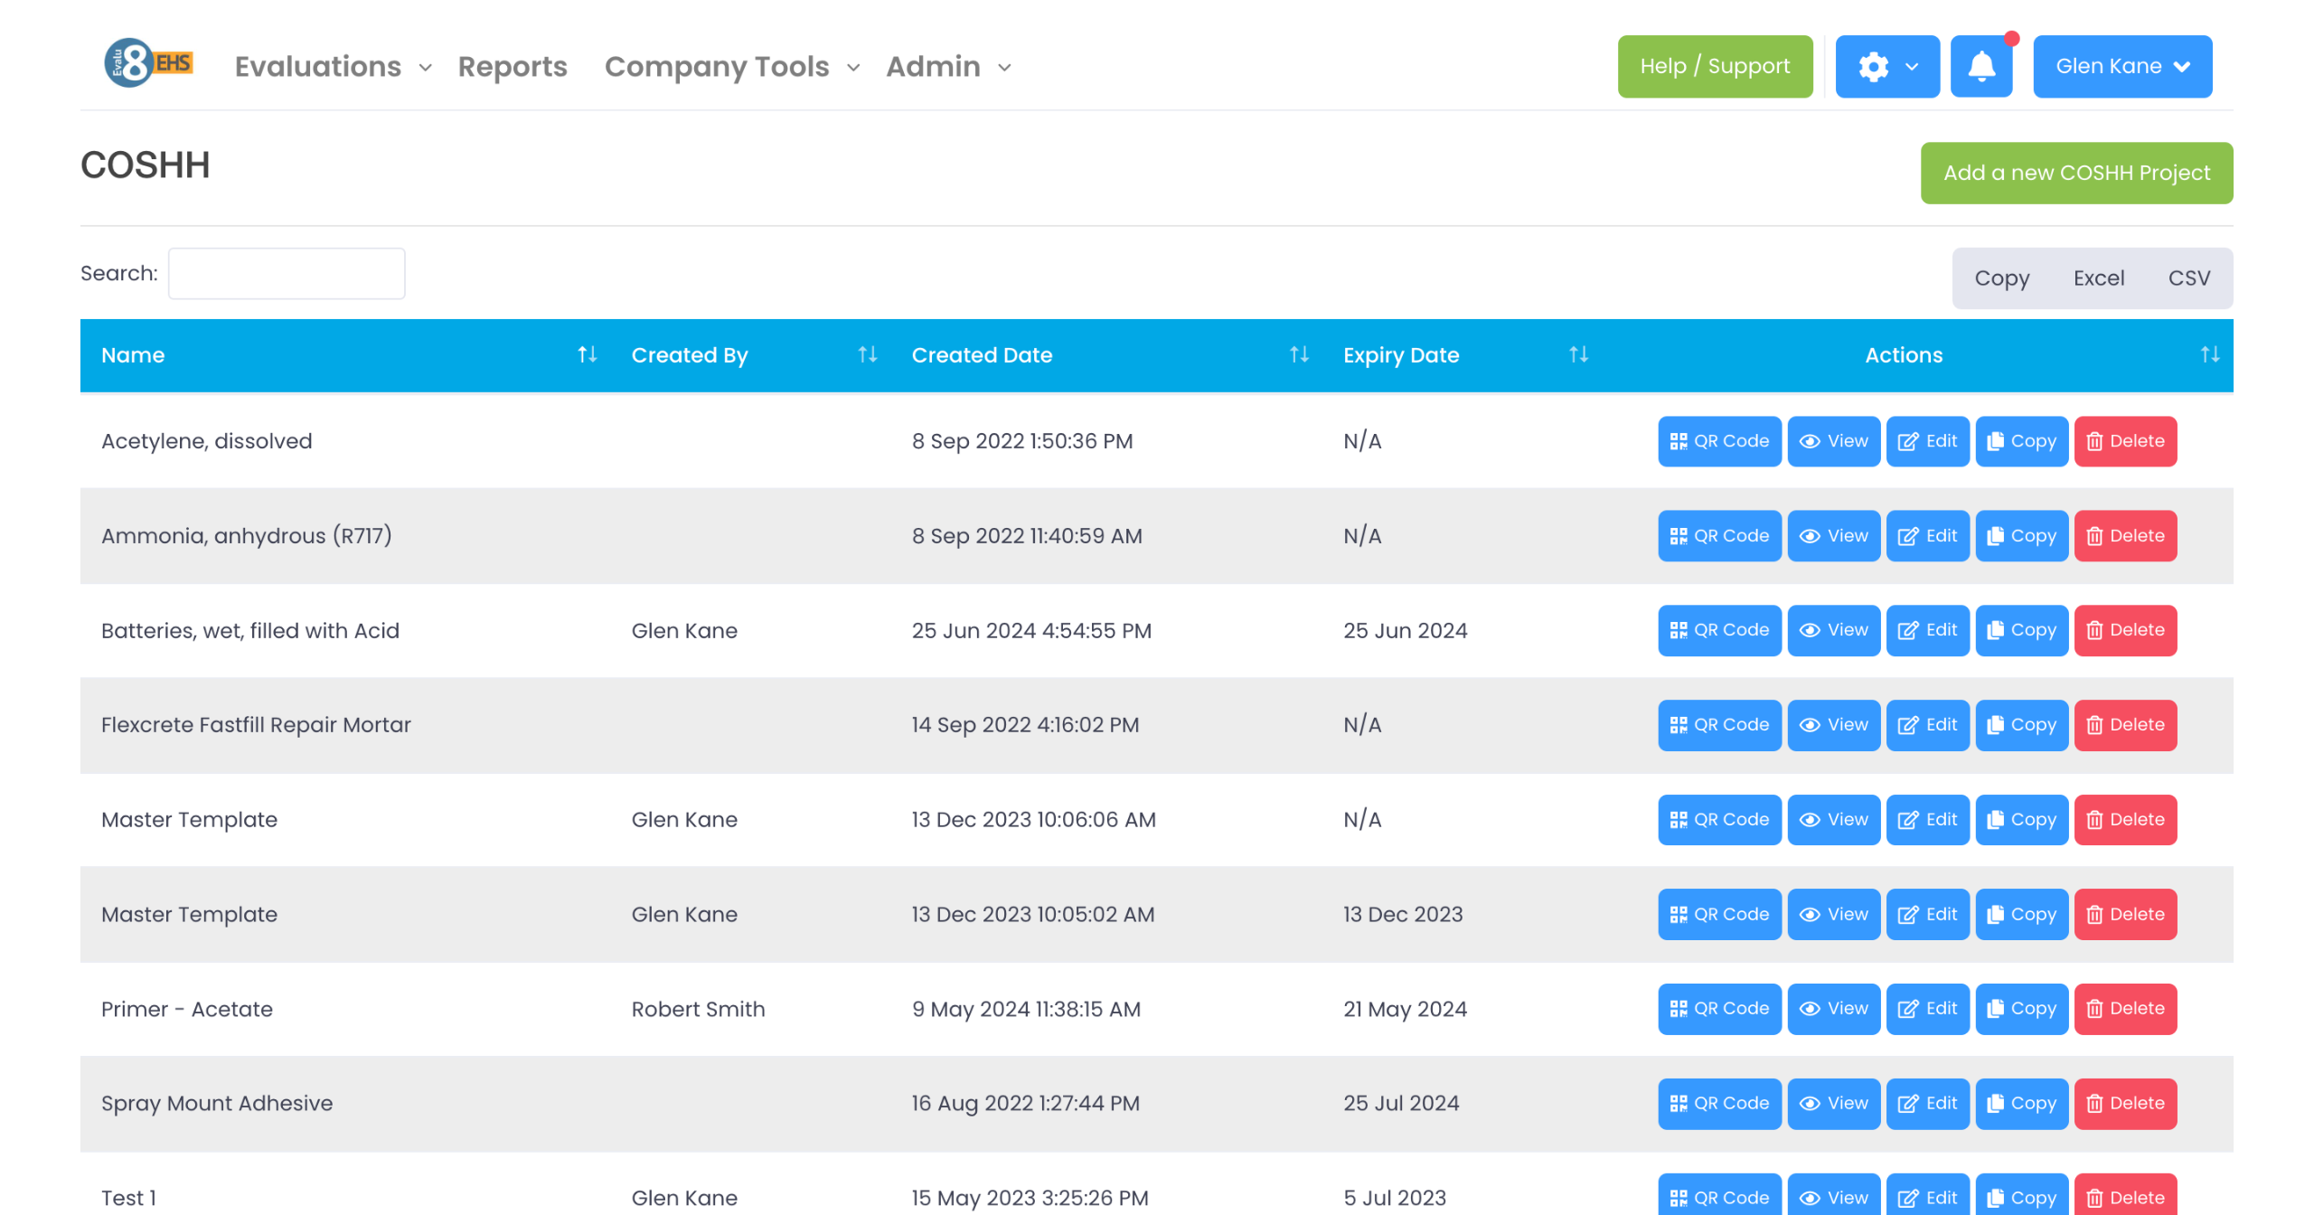2314x1215 pixels.
Task: Focus the Search input field
Action: point(287,274)
